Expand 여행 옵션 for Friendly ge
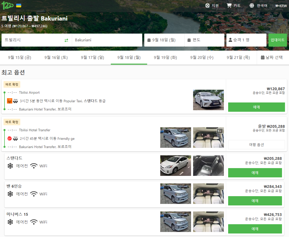 point(256,145)
